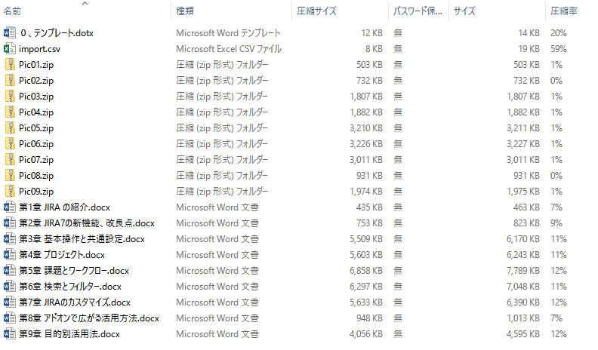598x350 pixels.
Task: Select the file name Pic06.zip
Action: pos(36,144)
